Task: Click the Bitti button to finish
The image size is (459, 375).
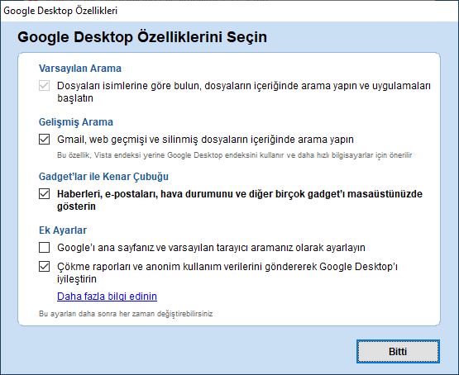Action: [398, 351]
